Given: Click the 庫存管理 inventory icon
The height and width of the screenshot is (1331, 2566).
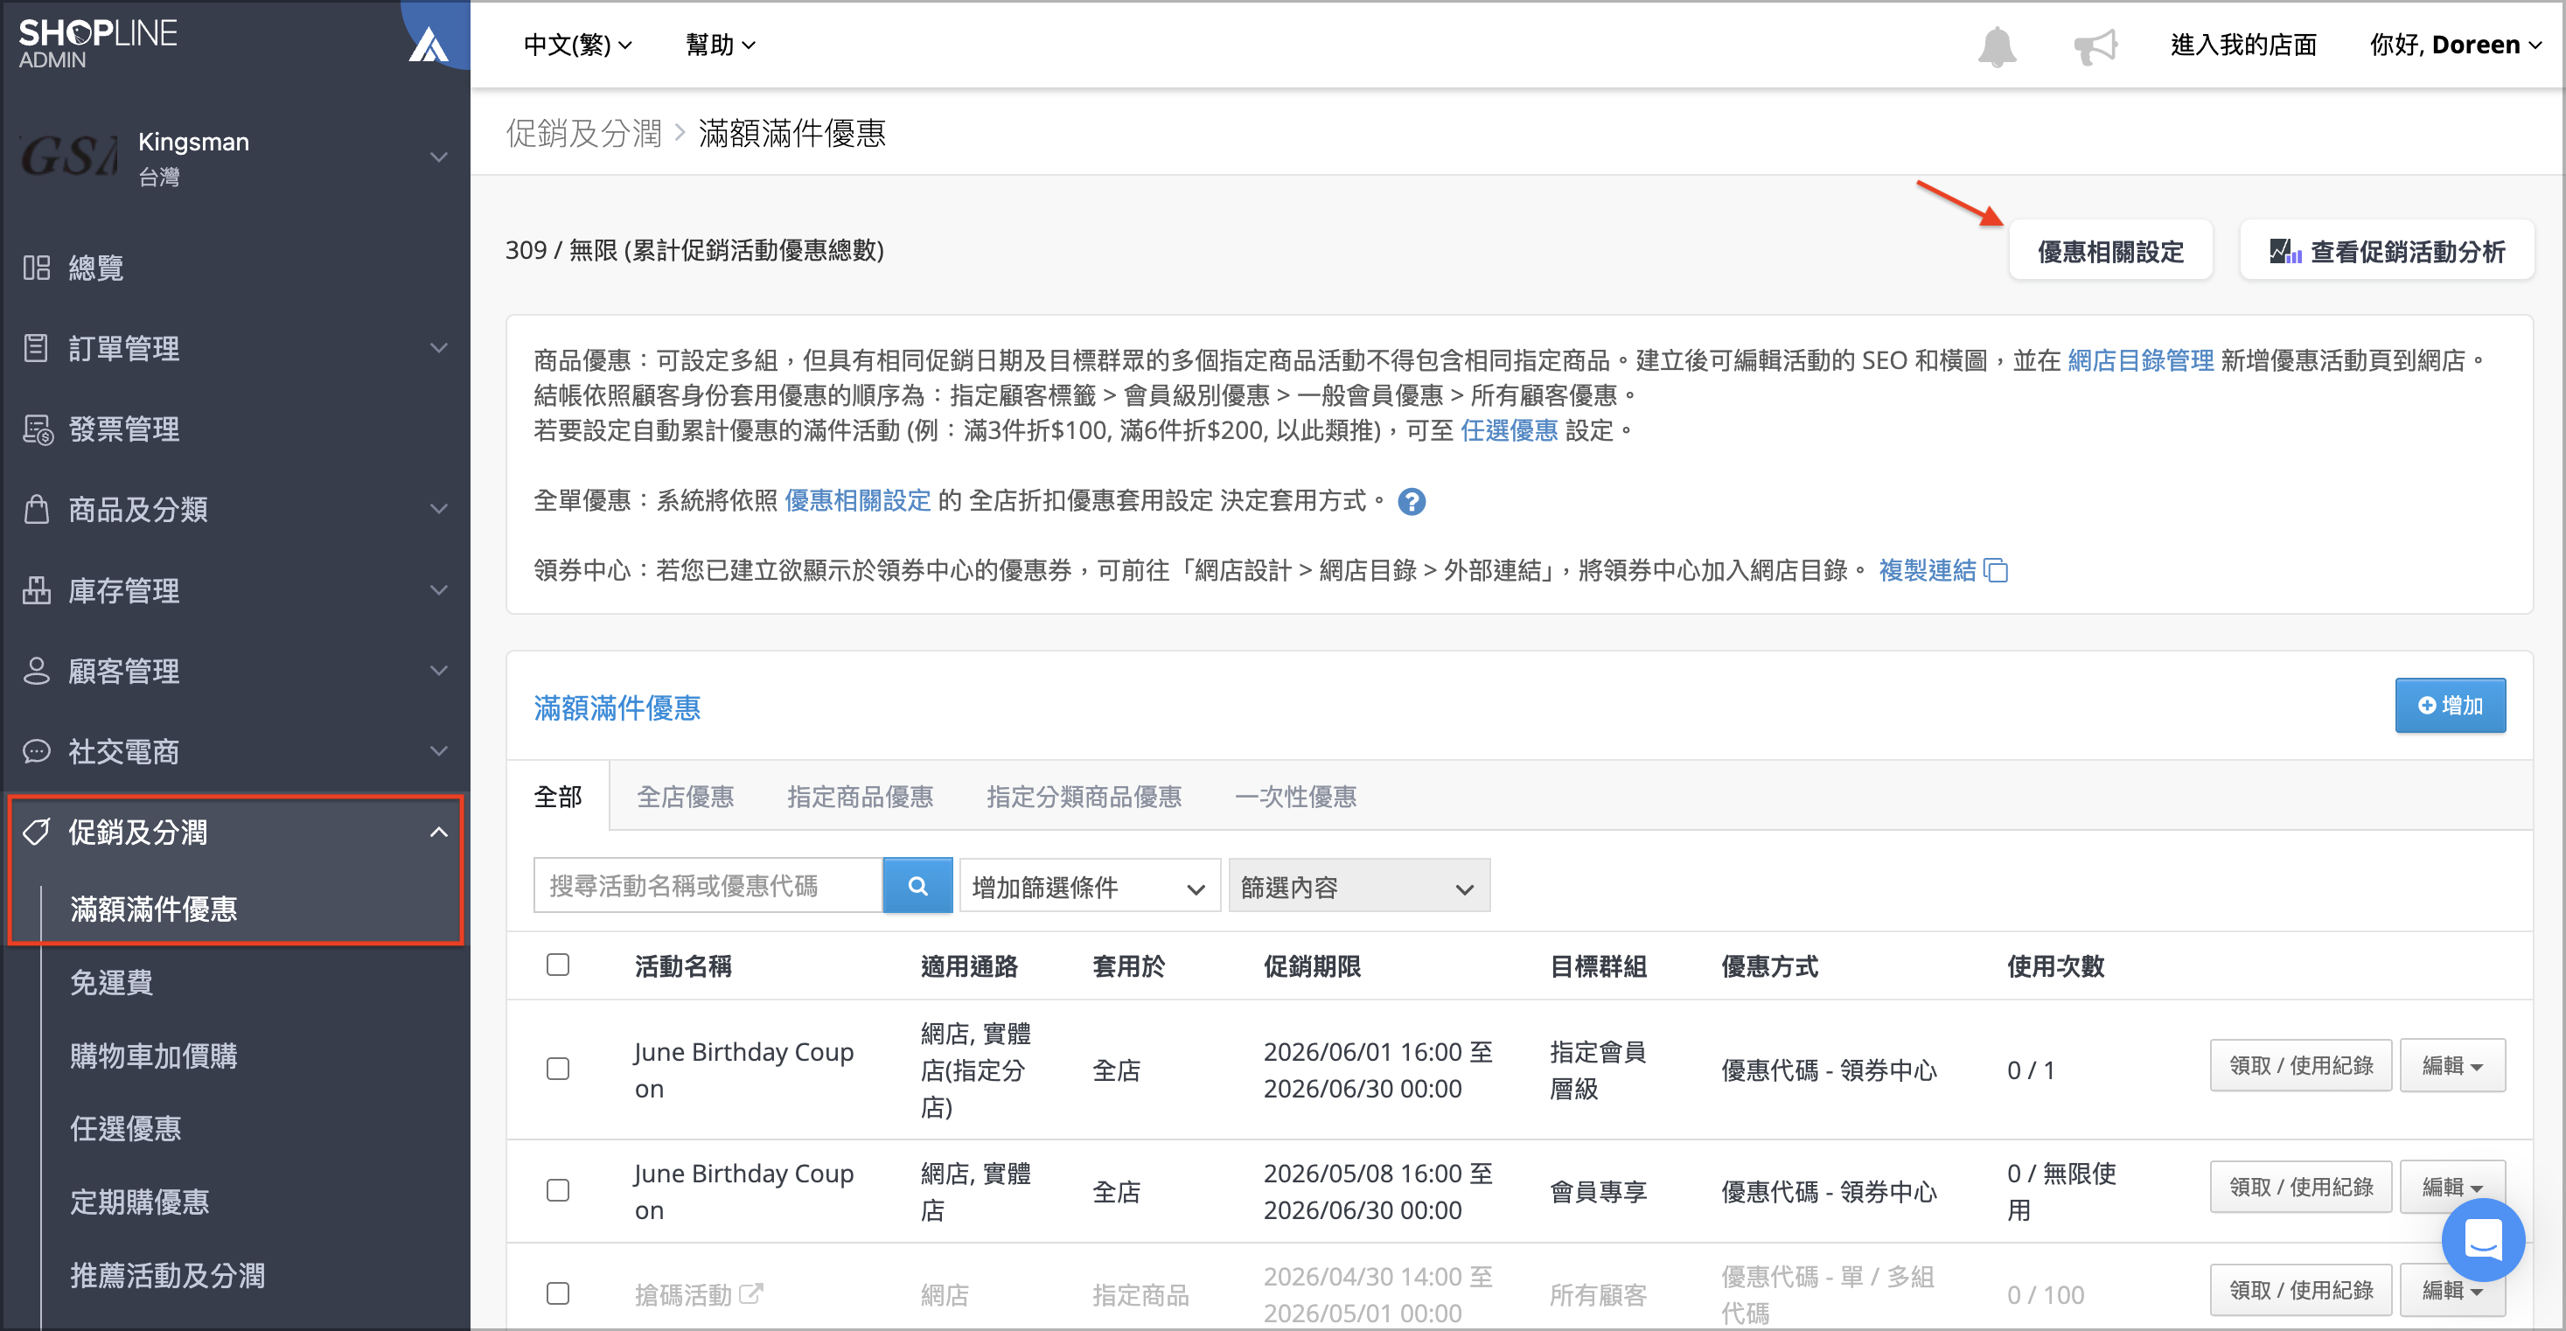Looking at the screenshot, I should [37, 589].
